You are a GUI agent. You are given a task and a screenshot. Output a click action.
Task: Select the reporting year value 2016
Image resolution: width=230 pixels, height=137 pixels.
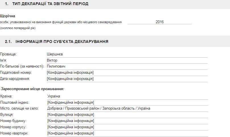pos(159,22)
